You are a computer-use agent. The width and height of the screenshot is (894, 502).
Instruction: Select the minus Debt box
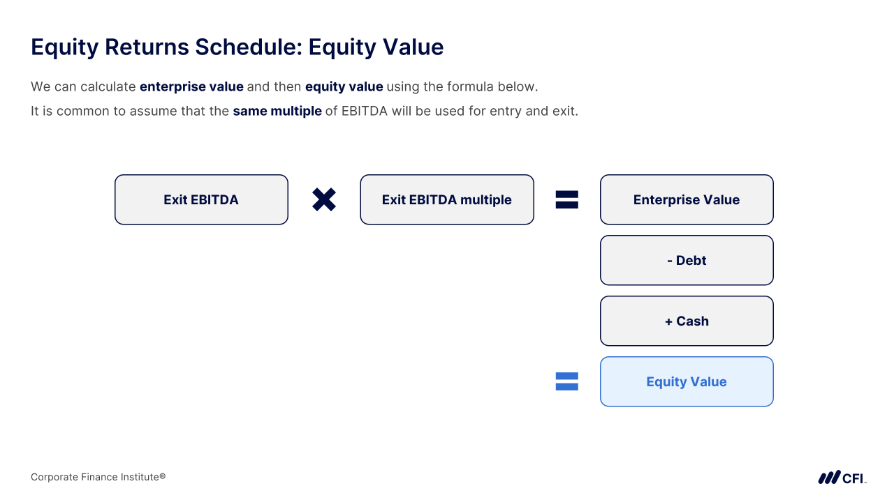tap(687, 260)
